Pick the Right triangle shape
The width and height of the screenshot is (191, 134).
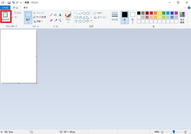(88, 17)
